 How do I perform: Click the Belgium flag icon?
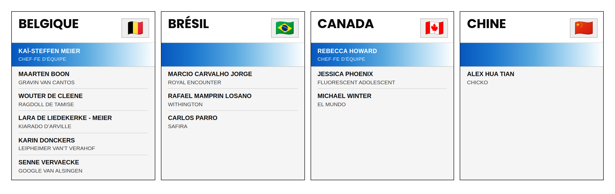click(135, 28)
